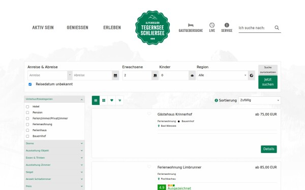Favorite Ferienwohnung Limbrunner heart icon
This screenshot has width=305, height=190.
(149, 167)
